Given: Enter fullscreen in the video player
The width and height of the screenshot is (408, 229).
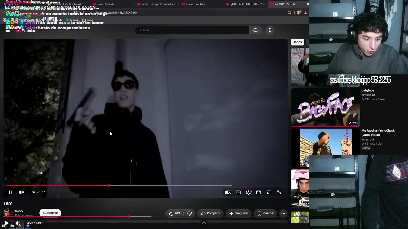Looking at the screenshot, I should tap(279, 192).
